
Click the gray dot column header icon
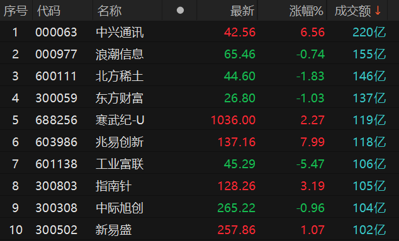180,11
